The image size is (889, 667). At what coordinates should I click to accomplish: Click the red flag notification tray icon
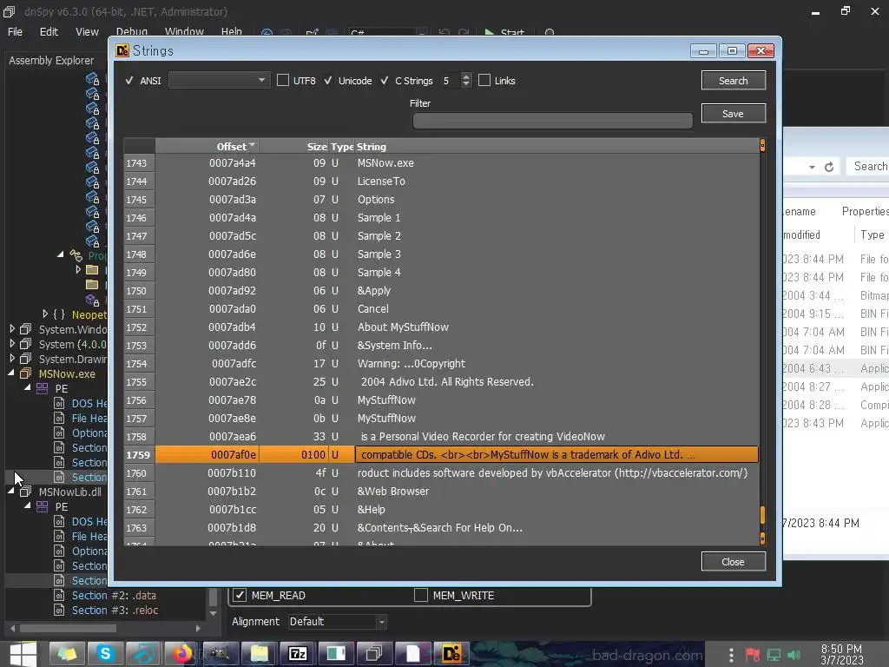coord(753,655)
